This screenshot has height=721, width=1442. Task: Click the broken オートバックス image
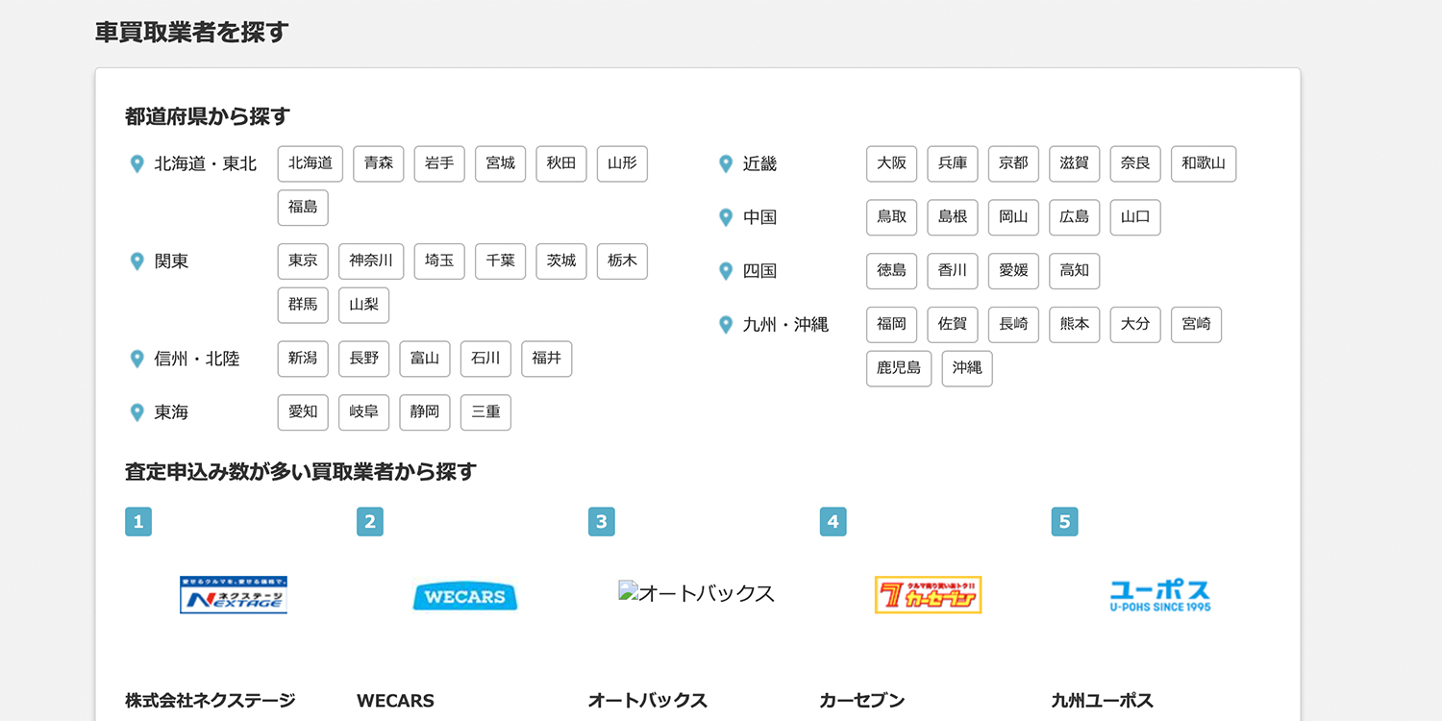697,593
